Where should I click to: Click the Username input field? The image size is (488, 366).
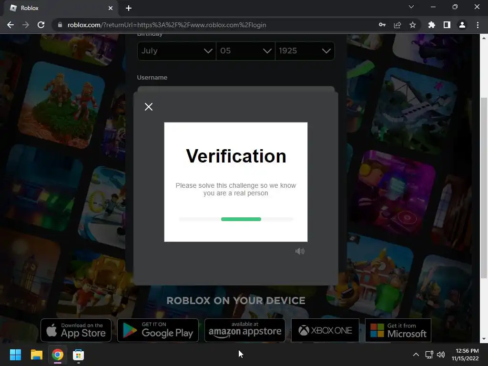pyautogui.click(x=236, y=89)
